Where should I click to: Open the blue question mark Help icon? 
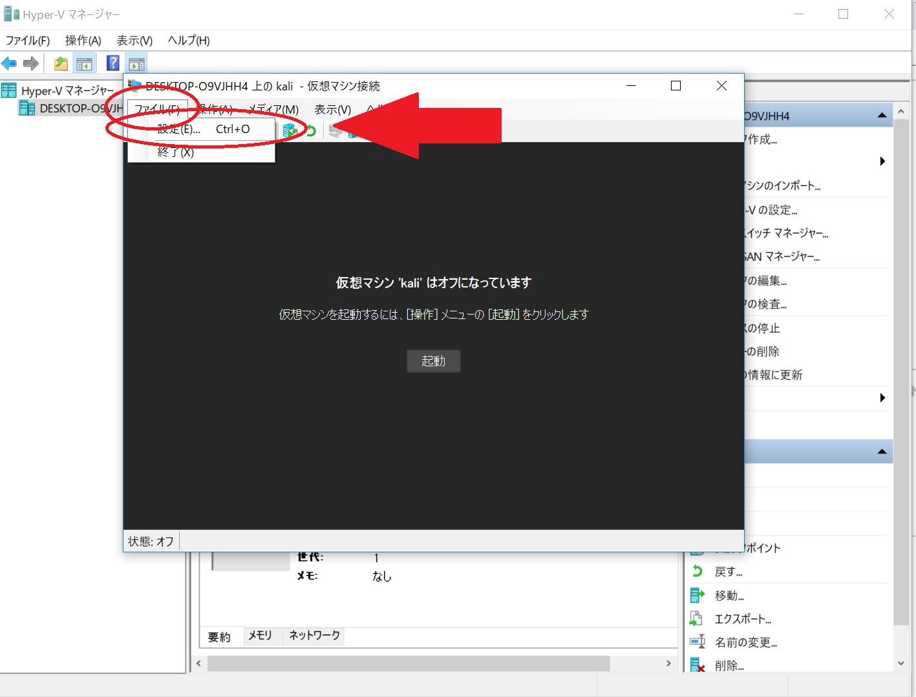[x=113, y=63]
